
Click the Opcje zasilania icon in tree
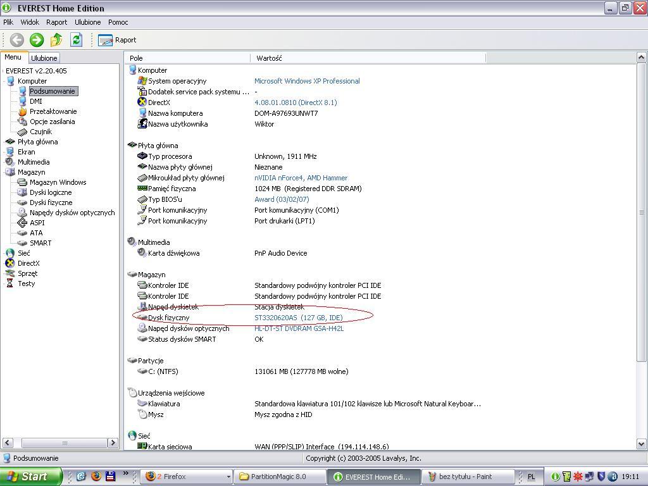[22, 121]
